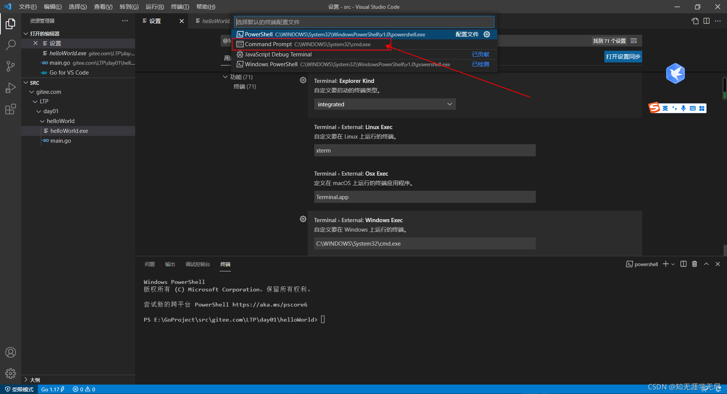Open gear menu for Explorer Kind setting
727x394 pixels.
click(x=303, y=80)
